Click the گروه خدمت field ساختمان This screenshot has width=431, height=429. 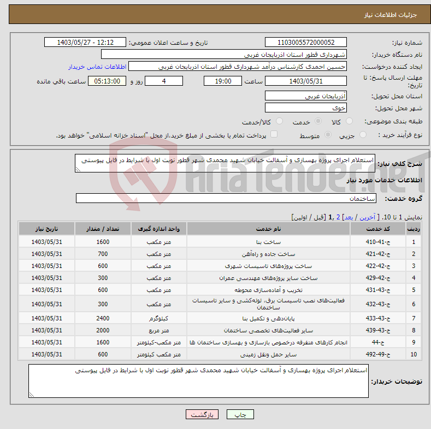point(226,198)
